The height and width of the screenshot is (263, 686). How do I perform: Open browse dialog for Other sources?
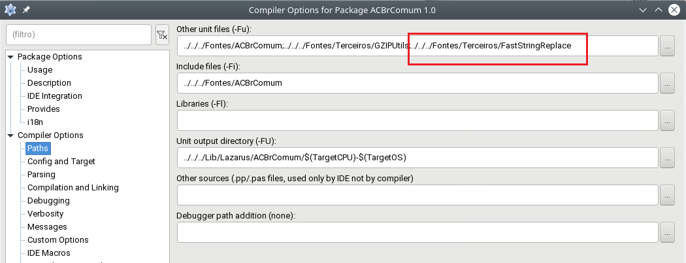tap(667, 195)
